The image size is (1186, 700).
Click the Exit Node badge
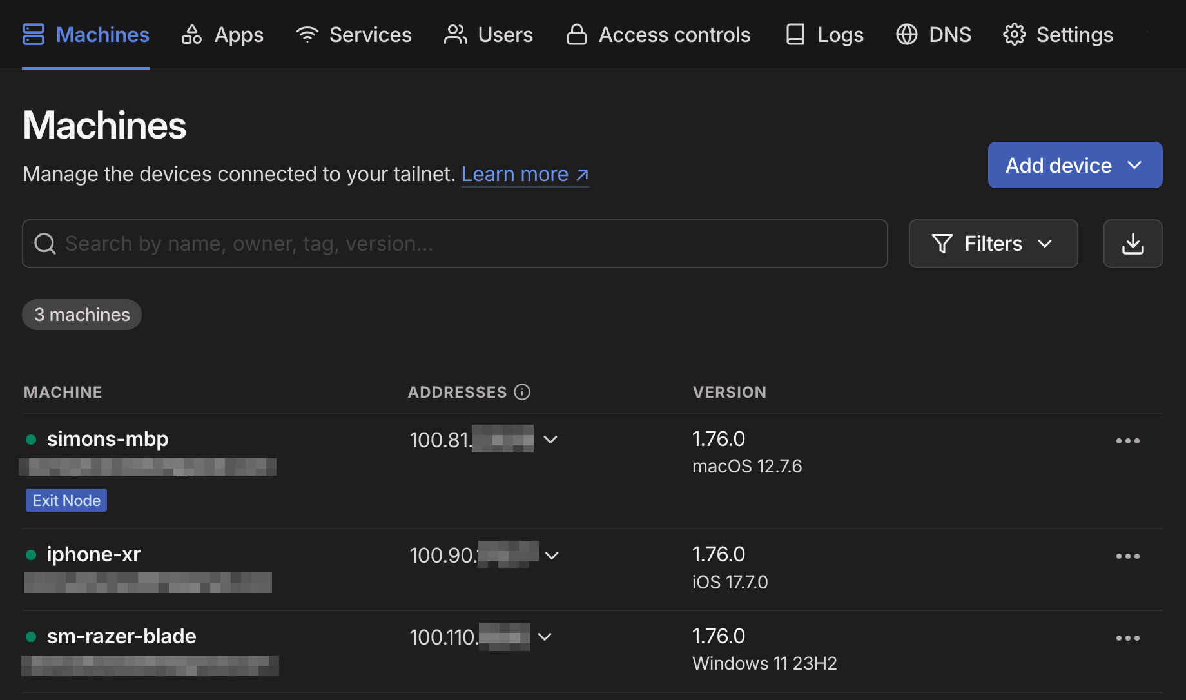(x=66, y=500)
